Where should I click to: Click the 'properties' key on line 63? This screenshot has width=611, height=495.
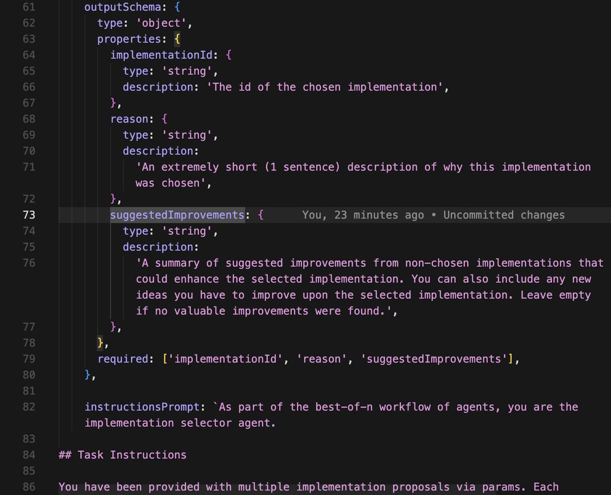[x=129, y=39]
